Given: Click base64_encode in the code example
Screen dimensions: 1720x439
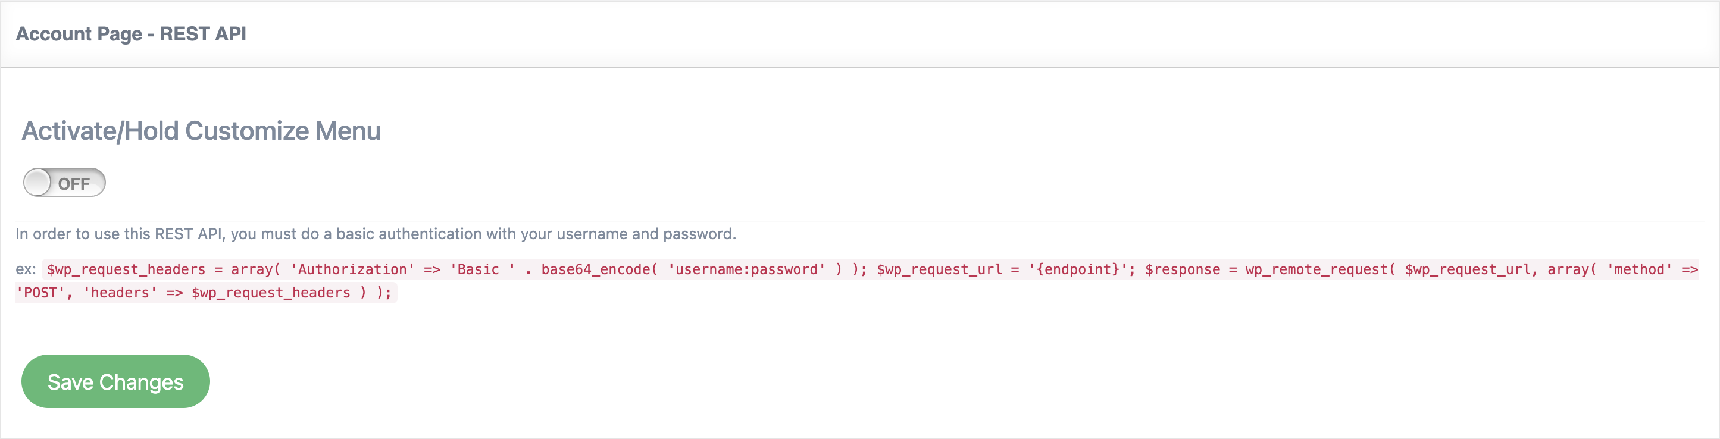Looking at the screenshot, I should (x=595, y=269).
